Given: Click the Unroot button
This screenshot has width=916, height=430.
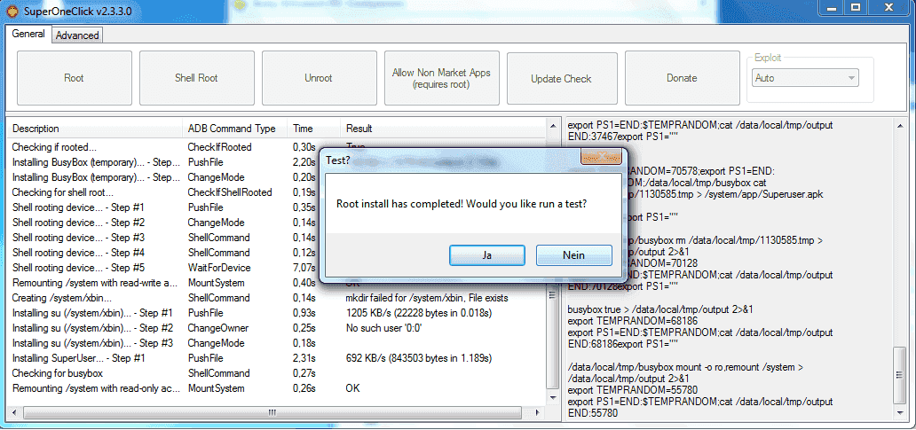Looking at the screenshot, I should coord(319,78).
